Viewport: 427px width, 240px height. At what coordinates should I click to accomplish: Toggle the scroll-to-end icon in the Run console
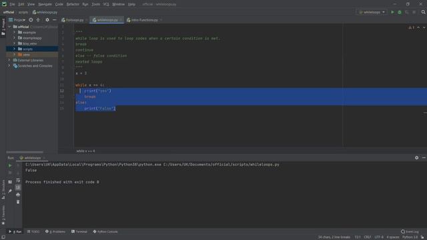(18, 187)
